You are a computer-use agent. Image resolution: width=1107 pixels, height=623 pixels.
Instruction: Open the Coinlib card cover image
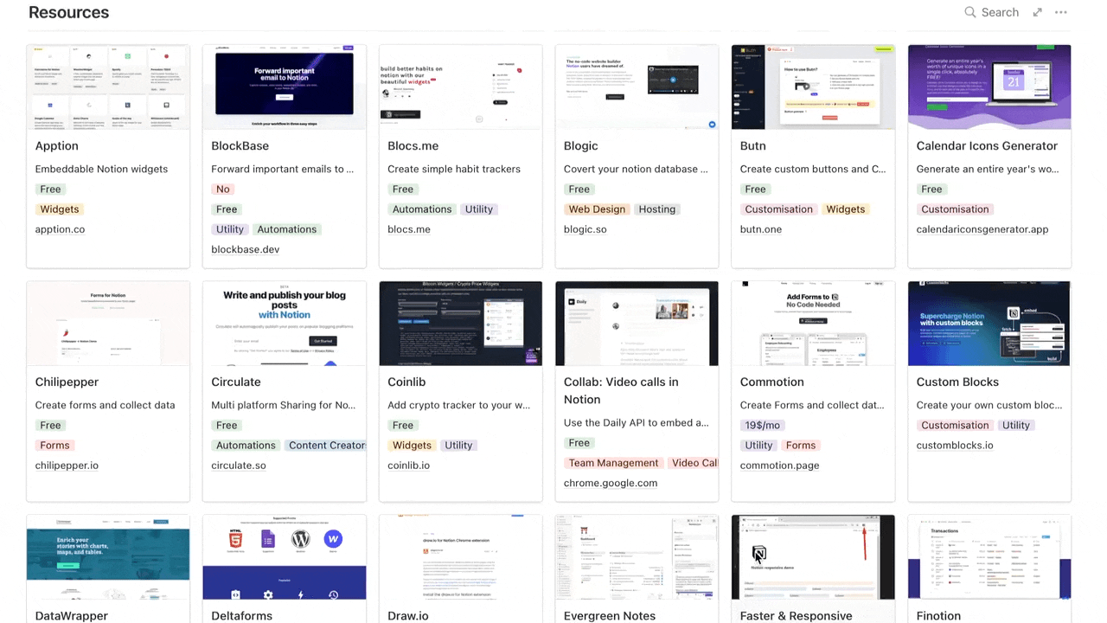coord(461,324)
